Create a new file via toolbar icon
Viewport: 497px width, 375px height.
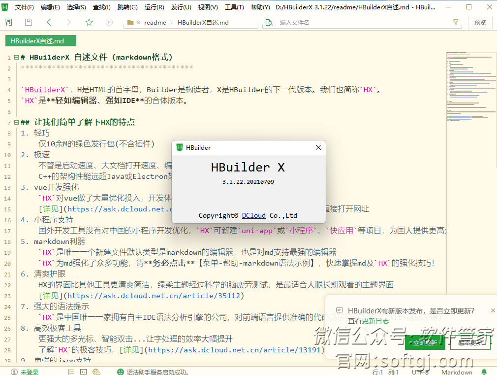pyautogui.click(x=8, y=22)
